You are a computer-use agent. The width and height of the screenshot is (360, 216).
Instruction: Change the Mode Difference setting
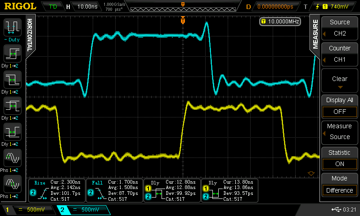pyautogui.click(x=340, y=184)
